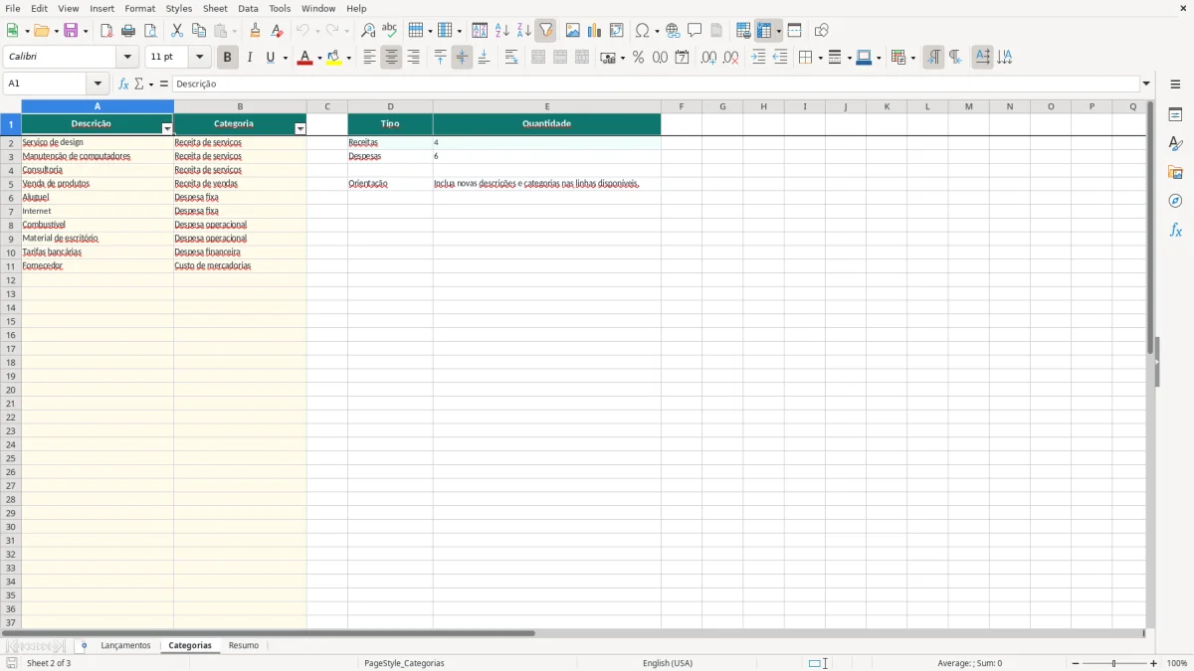This screenshot has height=671, width=1194.
Task: Click Sort Descending icon
Action: pos(524,31)
